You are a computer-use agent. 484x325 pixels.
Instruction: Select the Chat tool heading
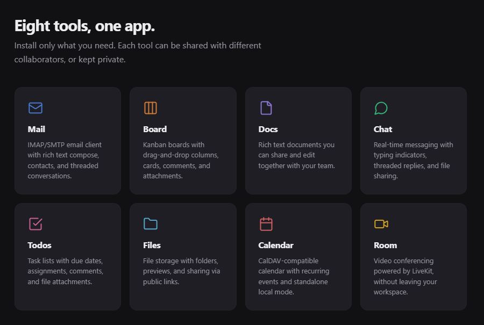click(x=383, y=129)
